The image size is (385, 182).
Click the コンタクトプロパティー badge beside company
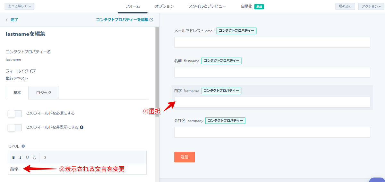click(x=225, y=121)
